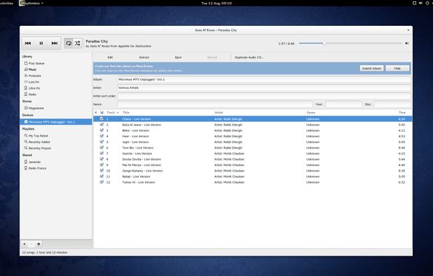Open the Rhythmbox application menu
Image resolution: width=433 pixels, height=276 pixels.
(32, 4)
